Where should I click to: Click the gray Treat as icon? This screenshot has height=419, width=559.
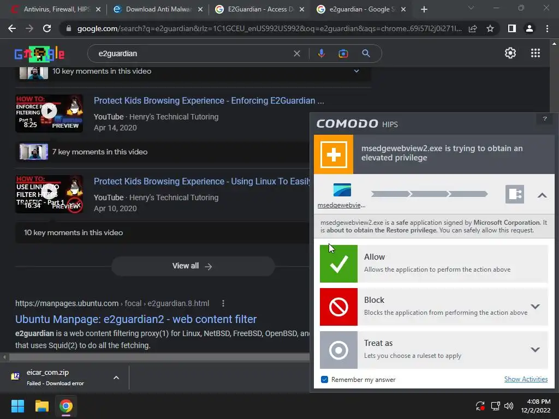click(338, 350)
